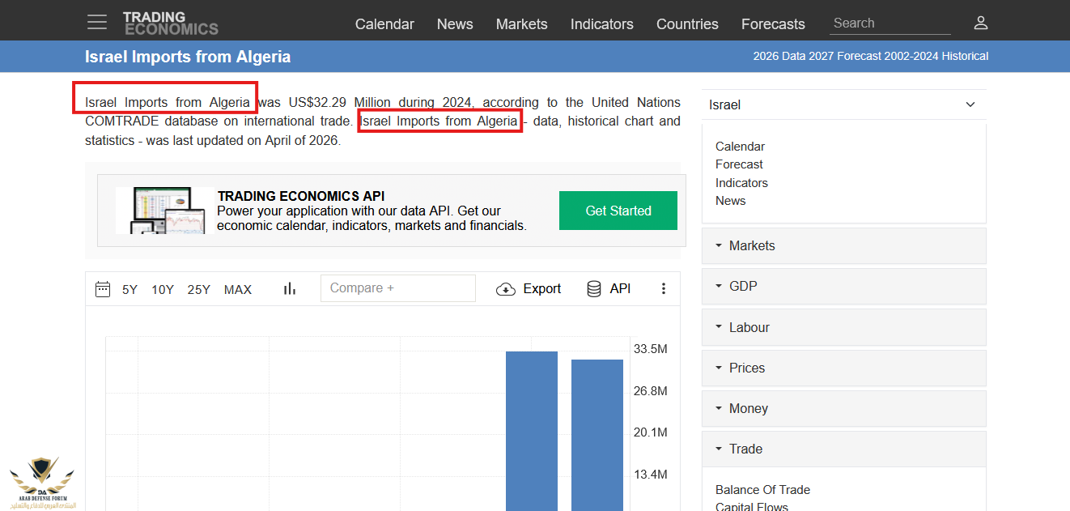Expand the GDP sidebar section

coord(843,286)
